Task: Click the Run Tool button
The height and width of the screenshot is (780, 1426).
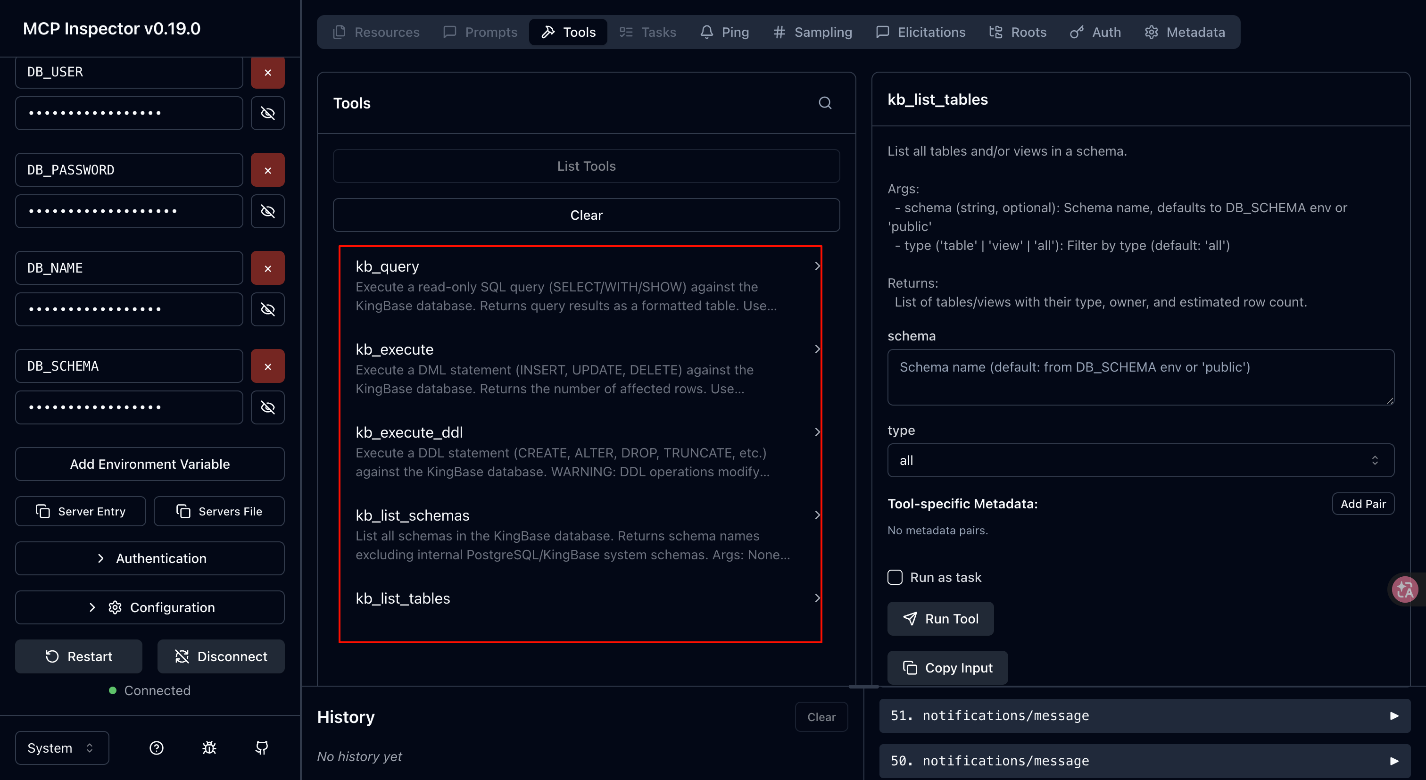Action: click(x=940, y=618)
